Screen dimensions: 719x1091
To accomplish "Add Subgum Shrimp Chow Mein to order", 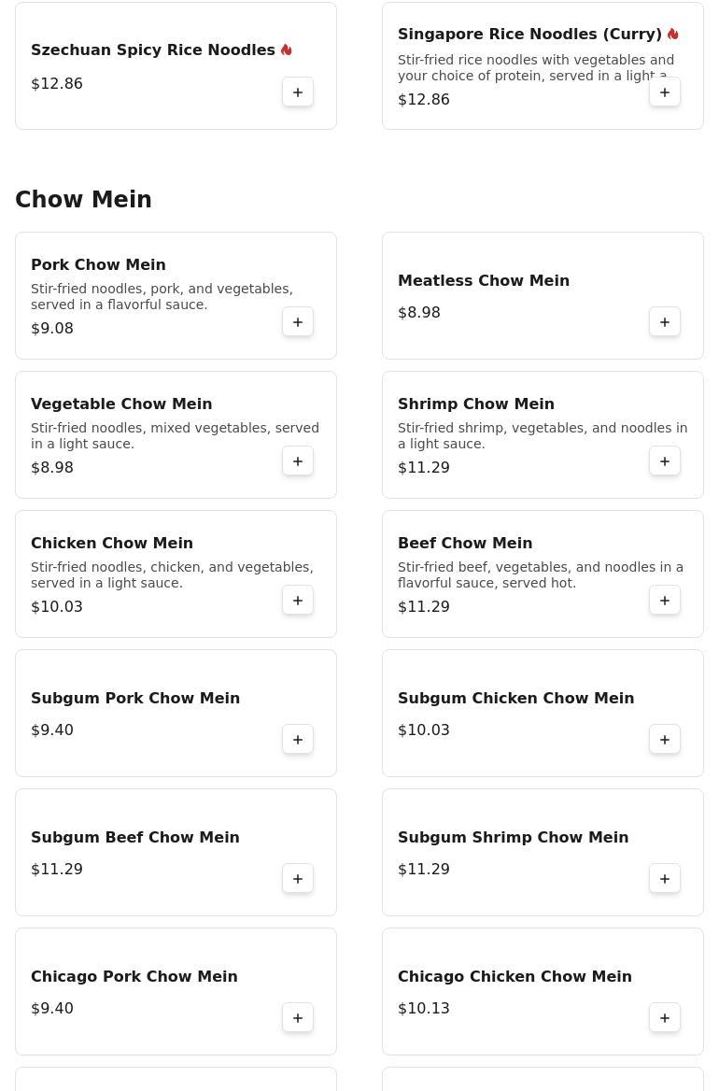I will pos(665,879).
